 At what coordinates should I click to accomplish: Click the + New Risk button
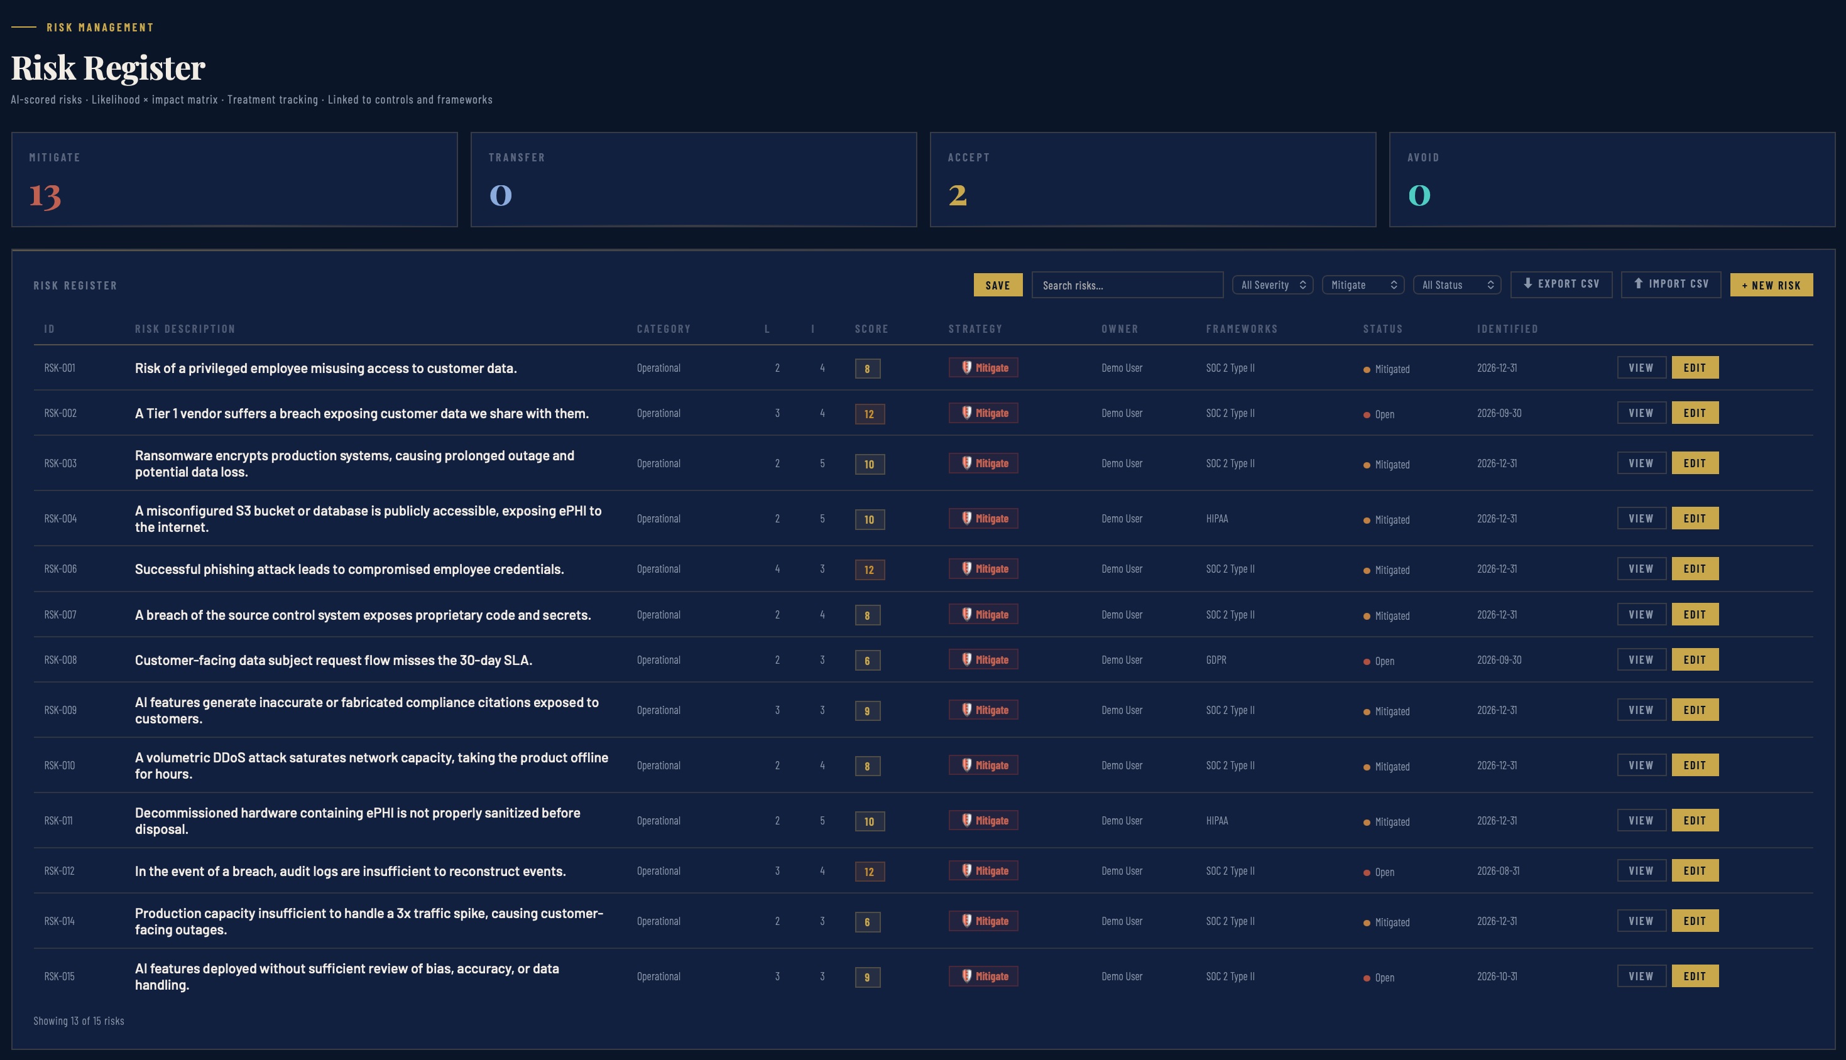1771,284
